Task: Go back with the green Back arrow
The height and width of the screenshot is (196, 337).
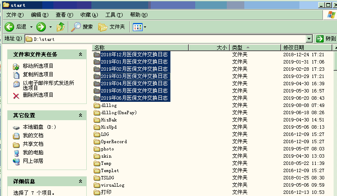Action: (9, 27)
